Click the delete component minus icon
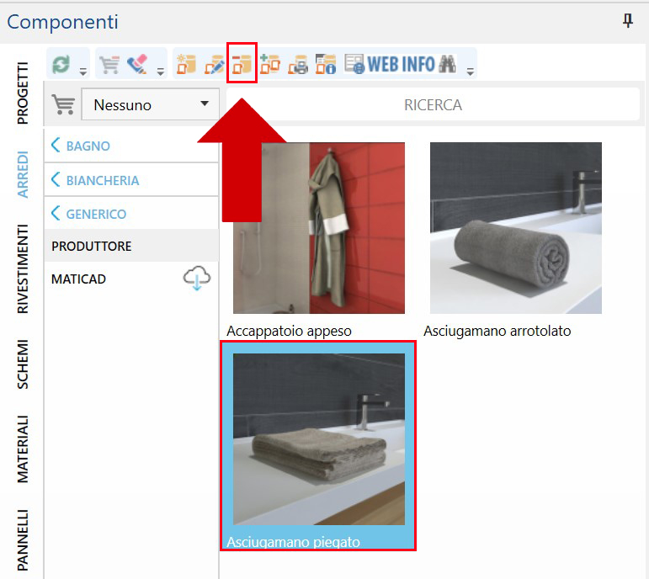This screenshot has height=579, width=649. 242,64
